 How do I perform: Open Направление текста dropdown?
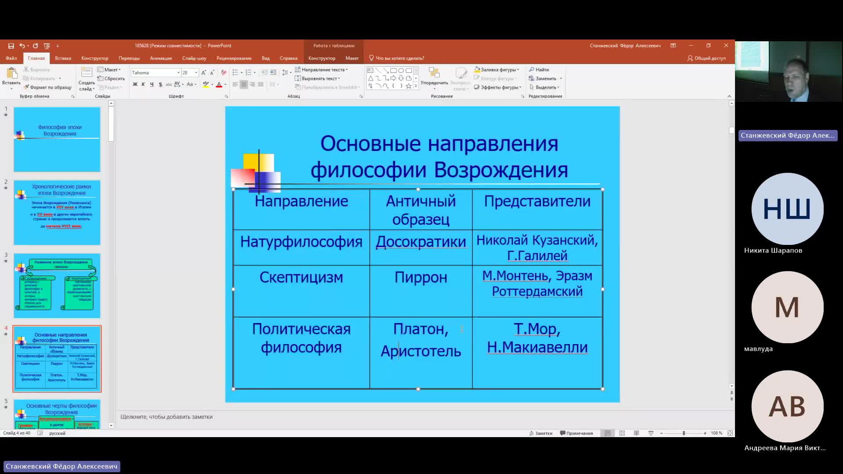point(321,70)
